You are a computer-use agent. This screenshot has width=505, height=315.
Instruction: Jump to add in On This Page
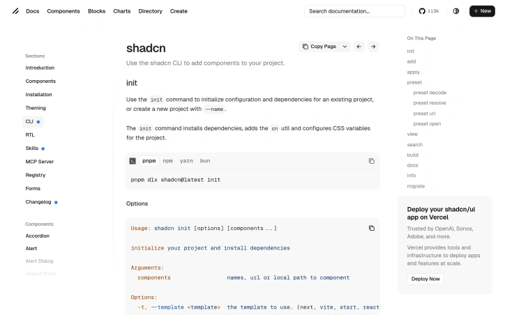point(412,61)
